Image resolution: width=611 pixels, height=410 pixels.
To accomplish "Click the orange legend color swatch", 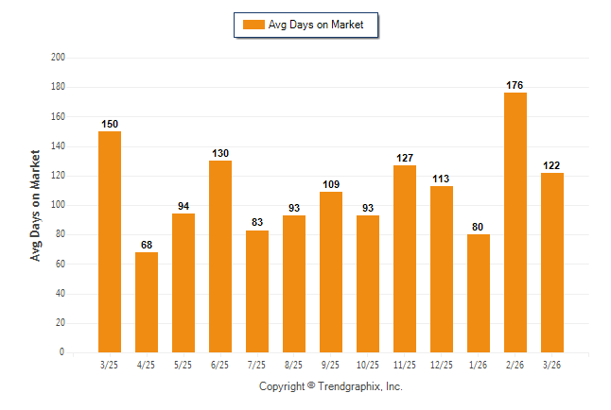I will coord(253,25).
